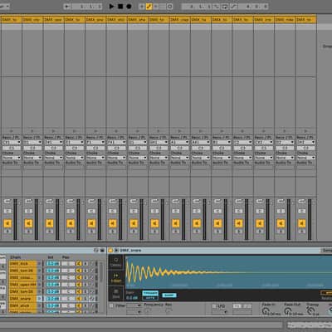
Task: Click the chain list vertical scrollbar
Action: (101, 272)
